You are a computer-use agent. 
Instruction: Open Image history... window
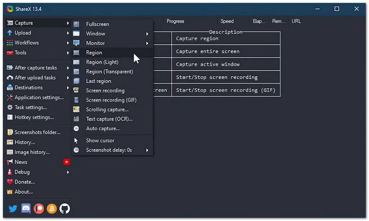click(x=38, y=152)
